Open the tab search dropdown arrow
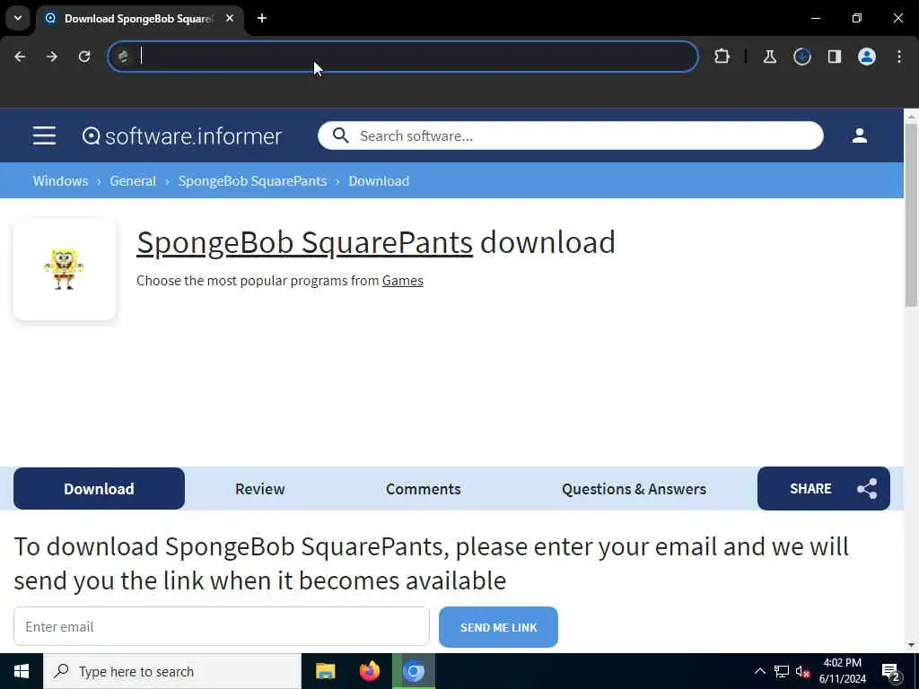The height and width of the screenshot is (689, 919). coord(18,18)
